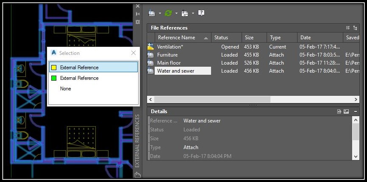Close the Selection dialog
This screenshot has width=367, height=182.
pos(133,53)
